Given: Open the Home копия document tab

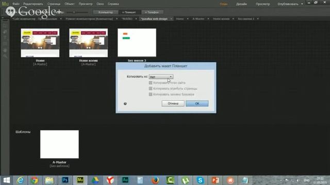Looking at the screenshot, I should pos(221,19).
